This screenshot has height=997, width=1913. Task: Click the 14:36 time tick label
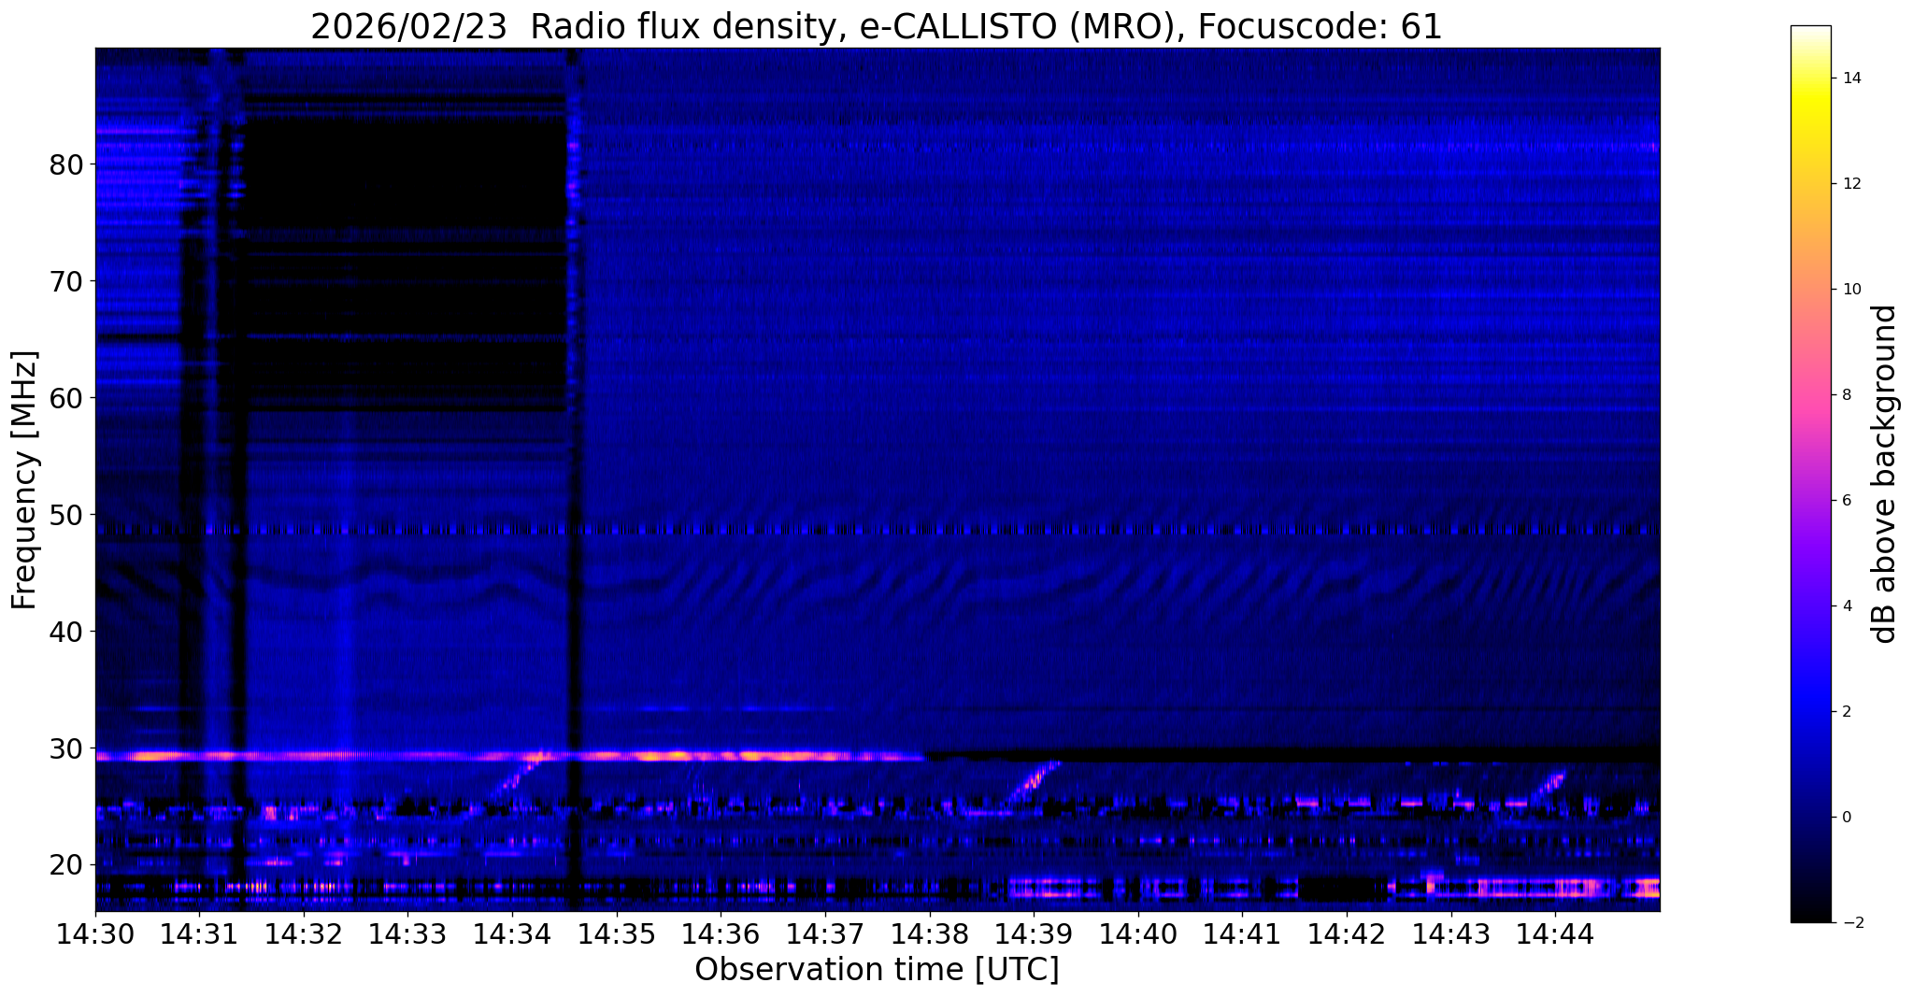coord(721,933)
